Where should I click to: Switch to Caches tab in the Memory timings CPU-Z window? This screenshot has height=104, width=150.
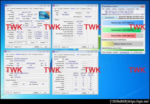pos(60,9)
